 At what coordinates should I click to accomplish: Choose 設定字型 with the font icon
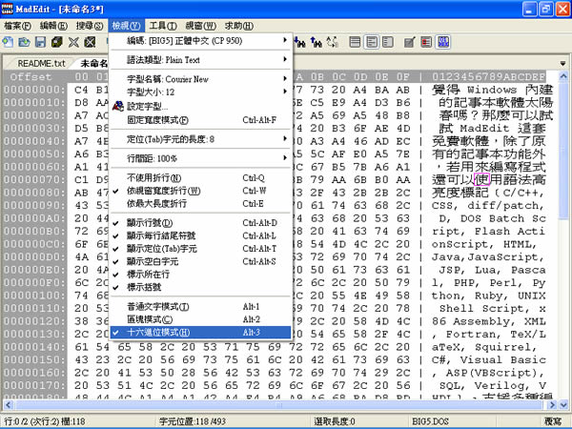tap(200, 106)
